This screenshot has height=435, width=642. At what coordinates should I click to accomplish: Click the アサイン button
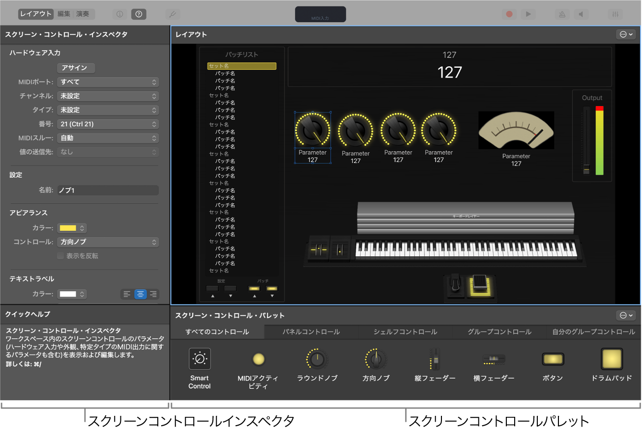click(76, 68)
